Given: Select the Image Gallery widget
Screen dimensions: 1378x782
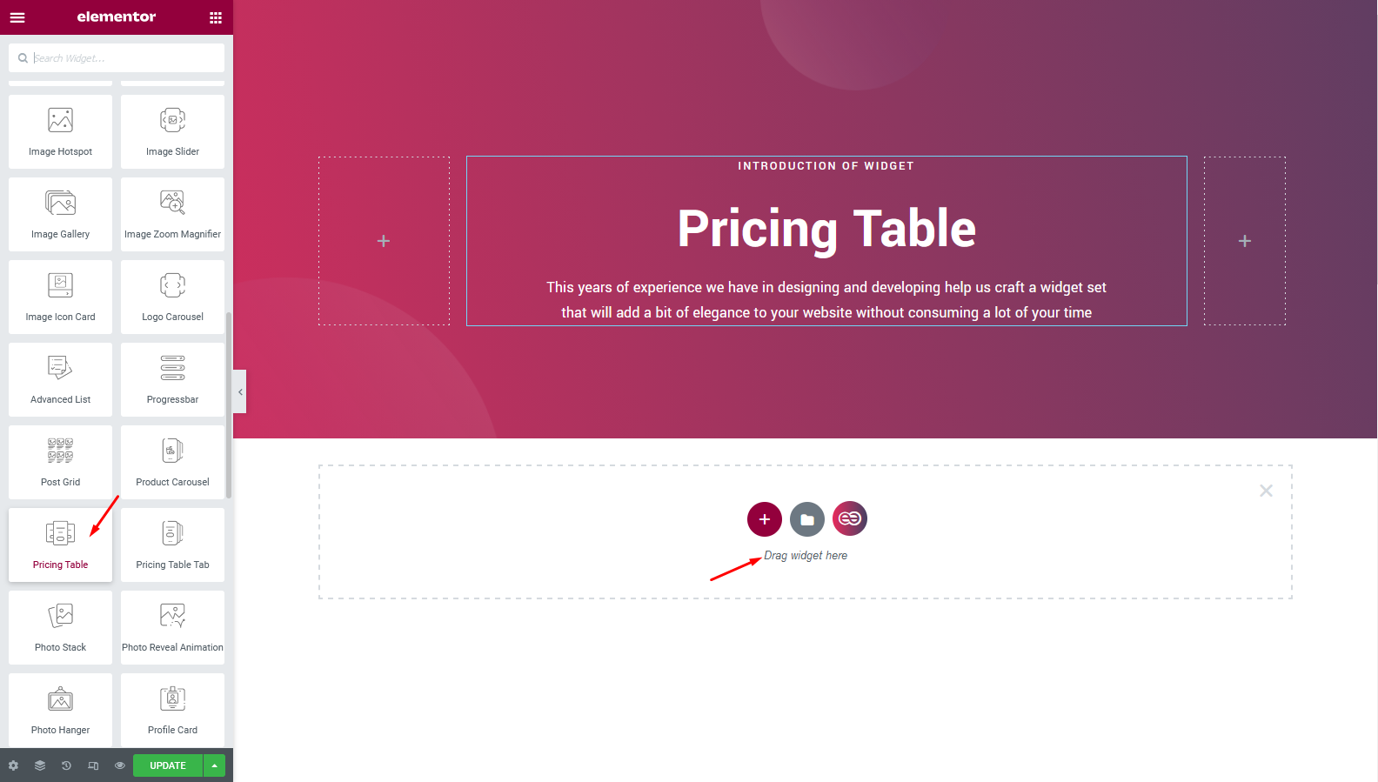Looking at the screenshot, I should click(x=60, y=213).
